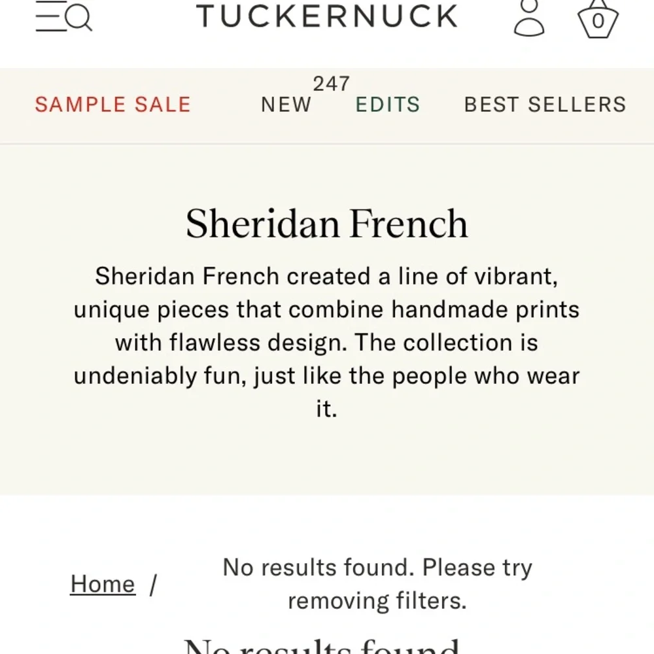Open the hamburger navigation menu
The width and height of the screenshot is (654, 654).
[x=49, y=18]
